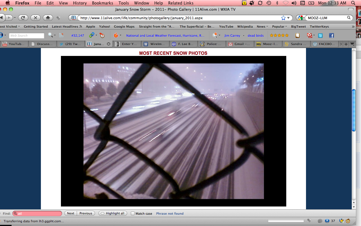Bookmark this page with the star

(283, 18)
